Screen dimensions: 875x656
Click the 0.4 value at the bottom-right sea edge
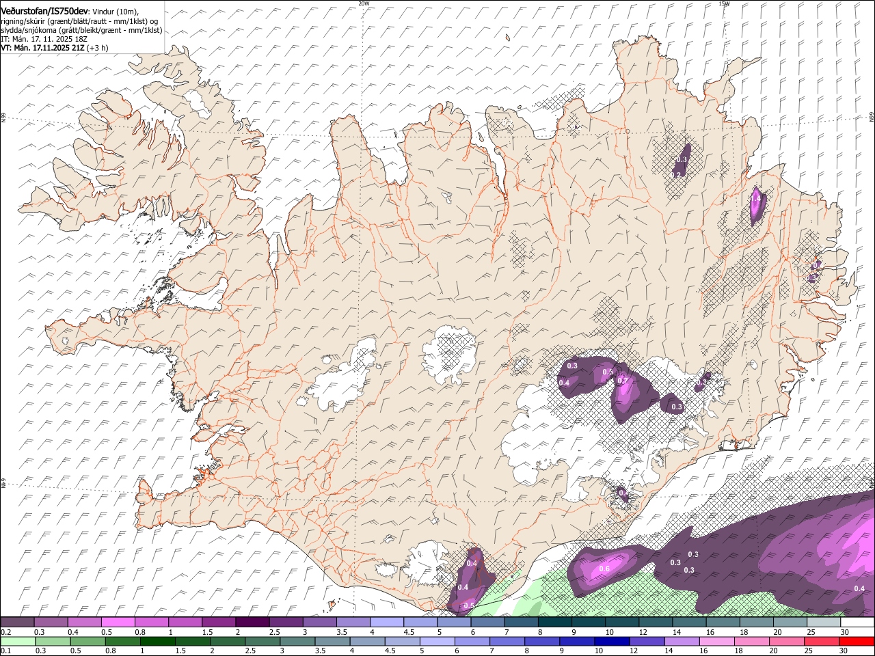(859, 588)
